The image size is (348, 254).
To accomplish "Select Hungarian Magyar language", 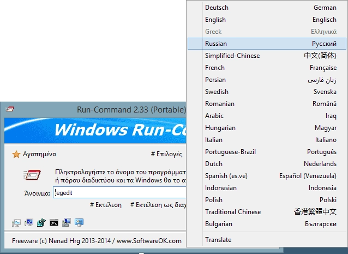I will pos(267,128).
